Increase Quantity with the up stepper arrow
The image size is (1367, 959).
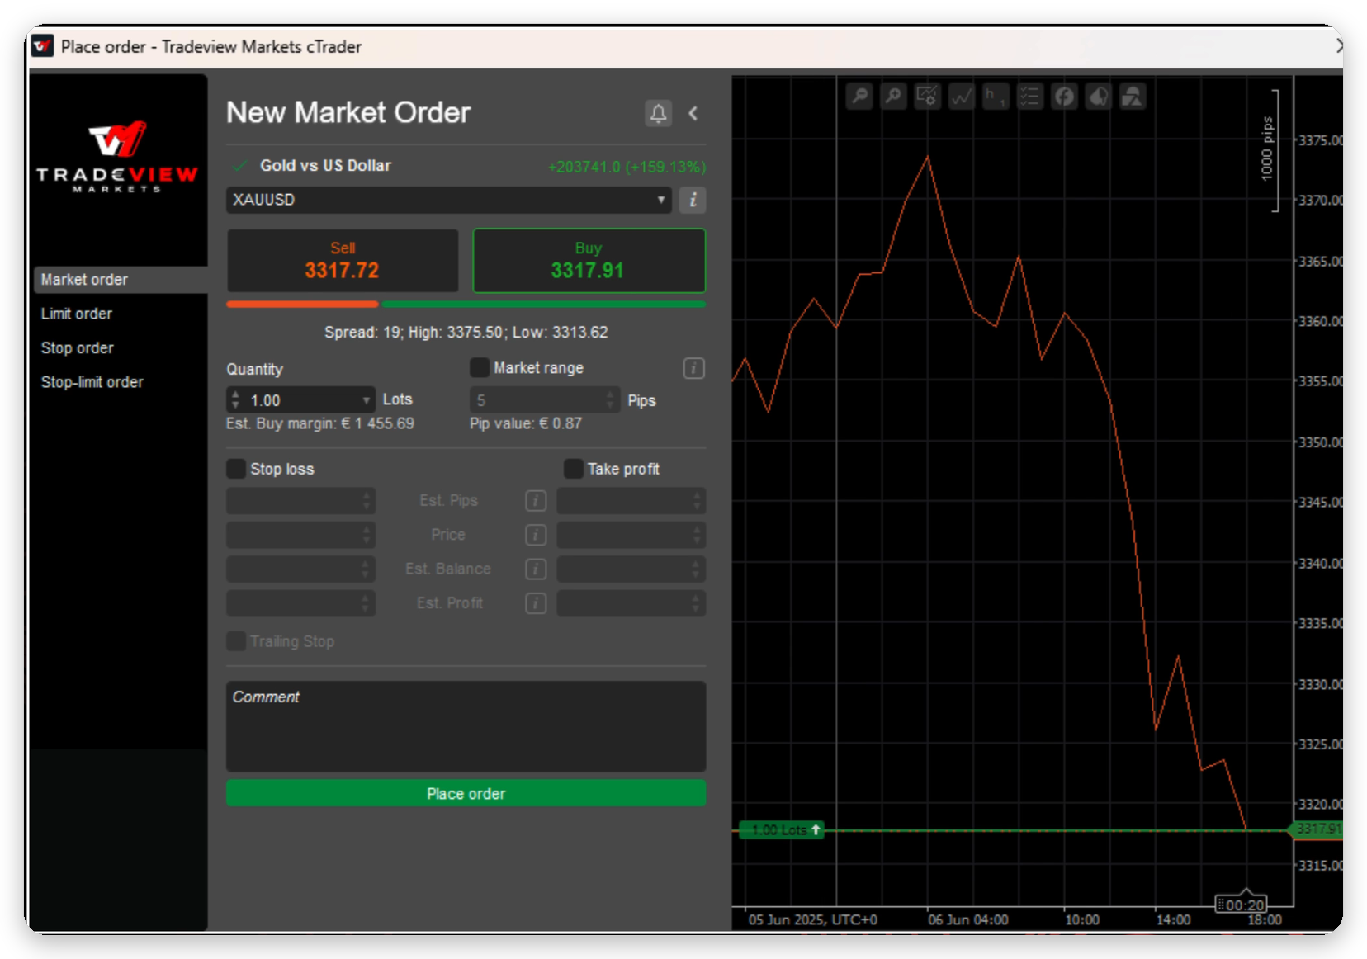click(235, 394)
